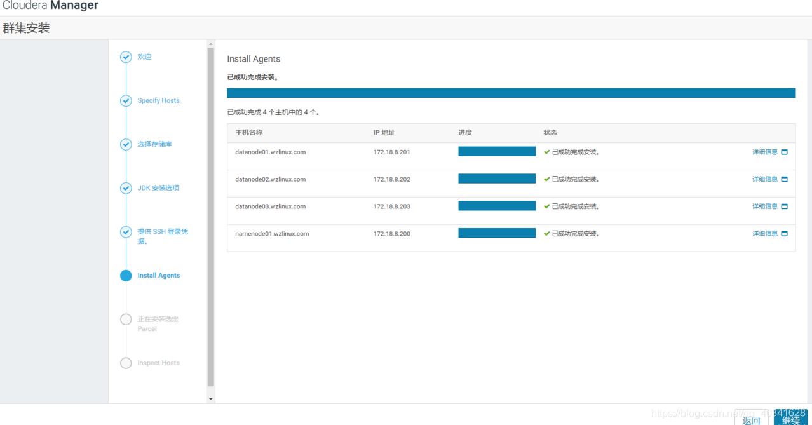Click the Inspect Hosts step circle
The height and width of the screenshot is (425, 812).
tap(126, 363)
